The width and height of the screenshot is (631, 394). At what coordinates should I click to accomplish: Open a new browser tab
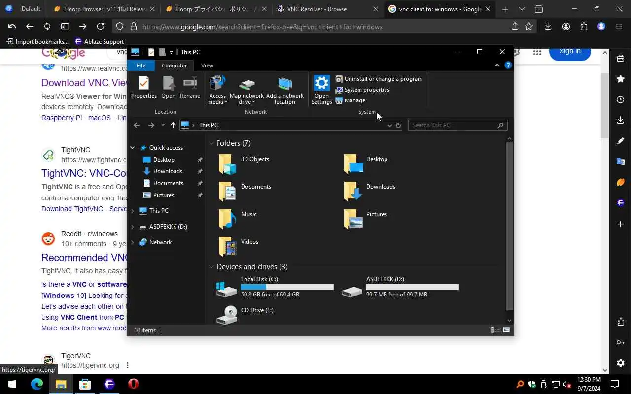coord(505,9)
